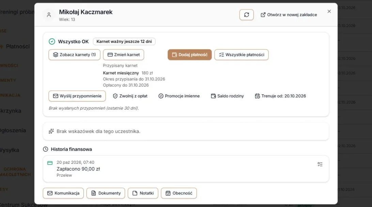
Task: Select Ogłoszenia in background sidebar
Action: point(13,130)
